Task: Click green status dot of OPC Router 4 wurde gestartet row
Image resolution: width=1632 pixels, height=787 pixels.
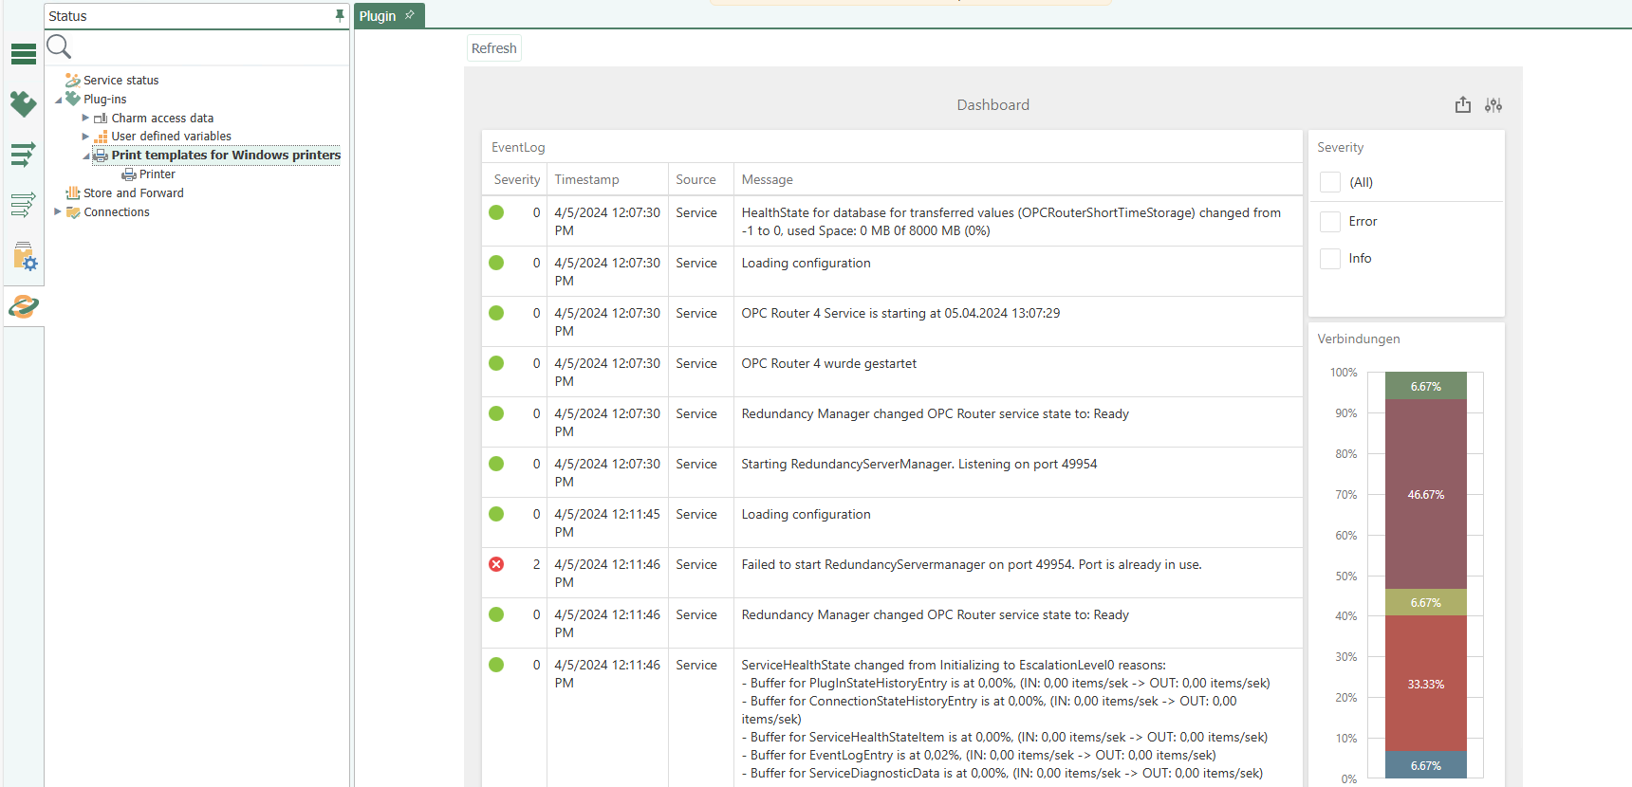Action: [496, 363]
